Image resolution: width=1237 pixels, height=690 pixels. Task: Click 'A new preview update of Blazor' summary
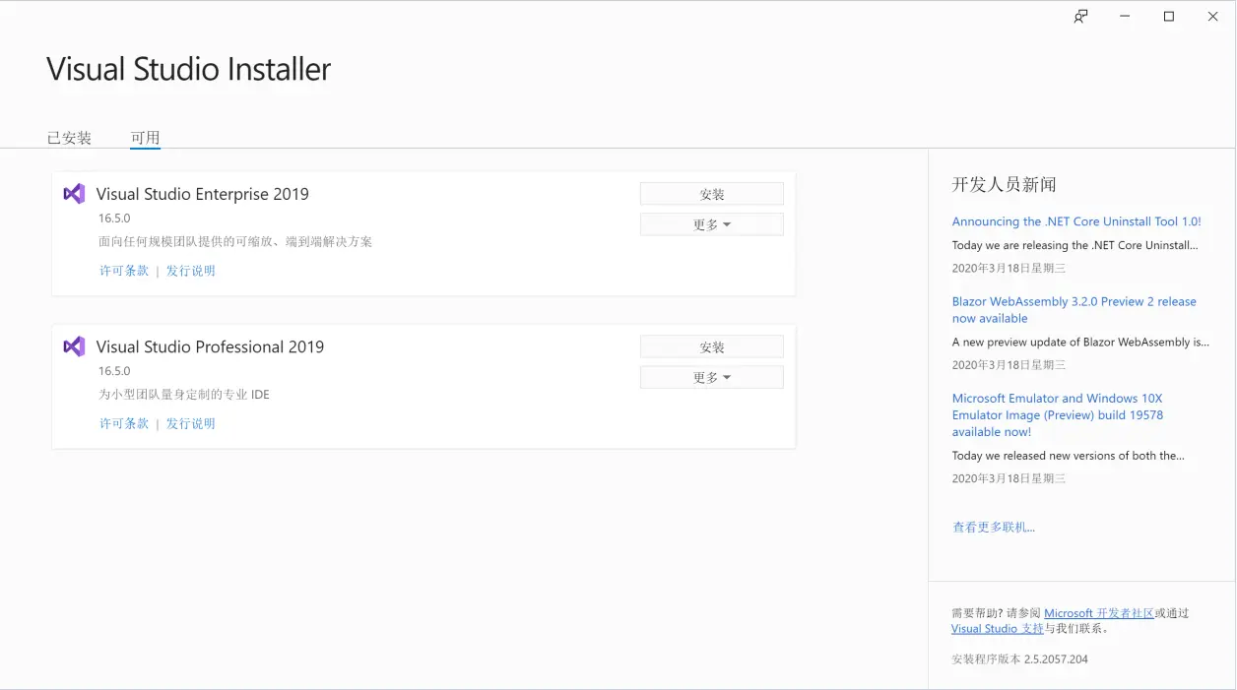1080,342
